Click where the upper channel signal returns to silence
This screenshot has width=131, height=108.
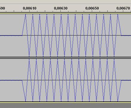click(x=121, y=35)
